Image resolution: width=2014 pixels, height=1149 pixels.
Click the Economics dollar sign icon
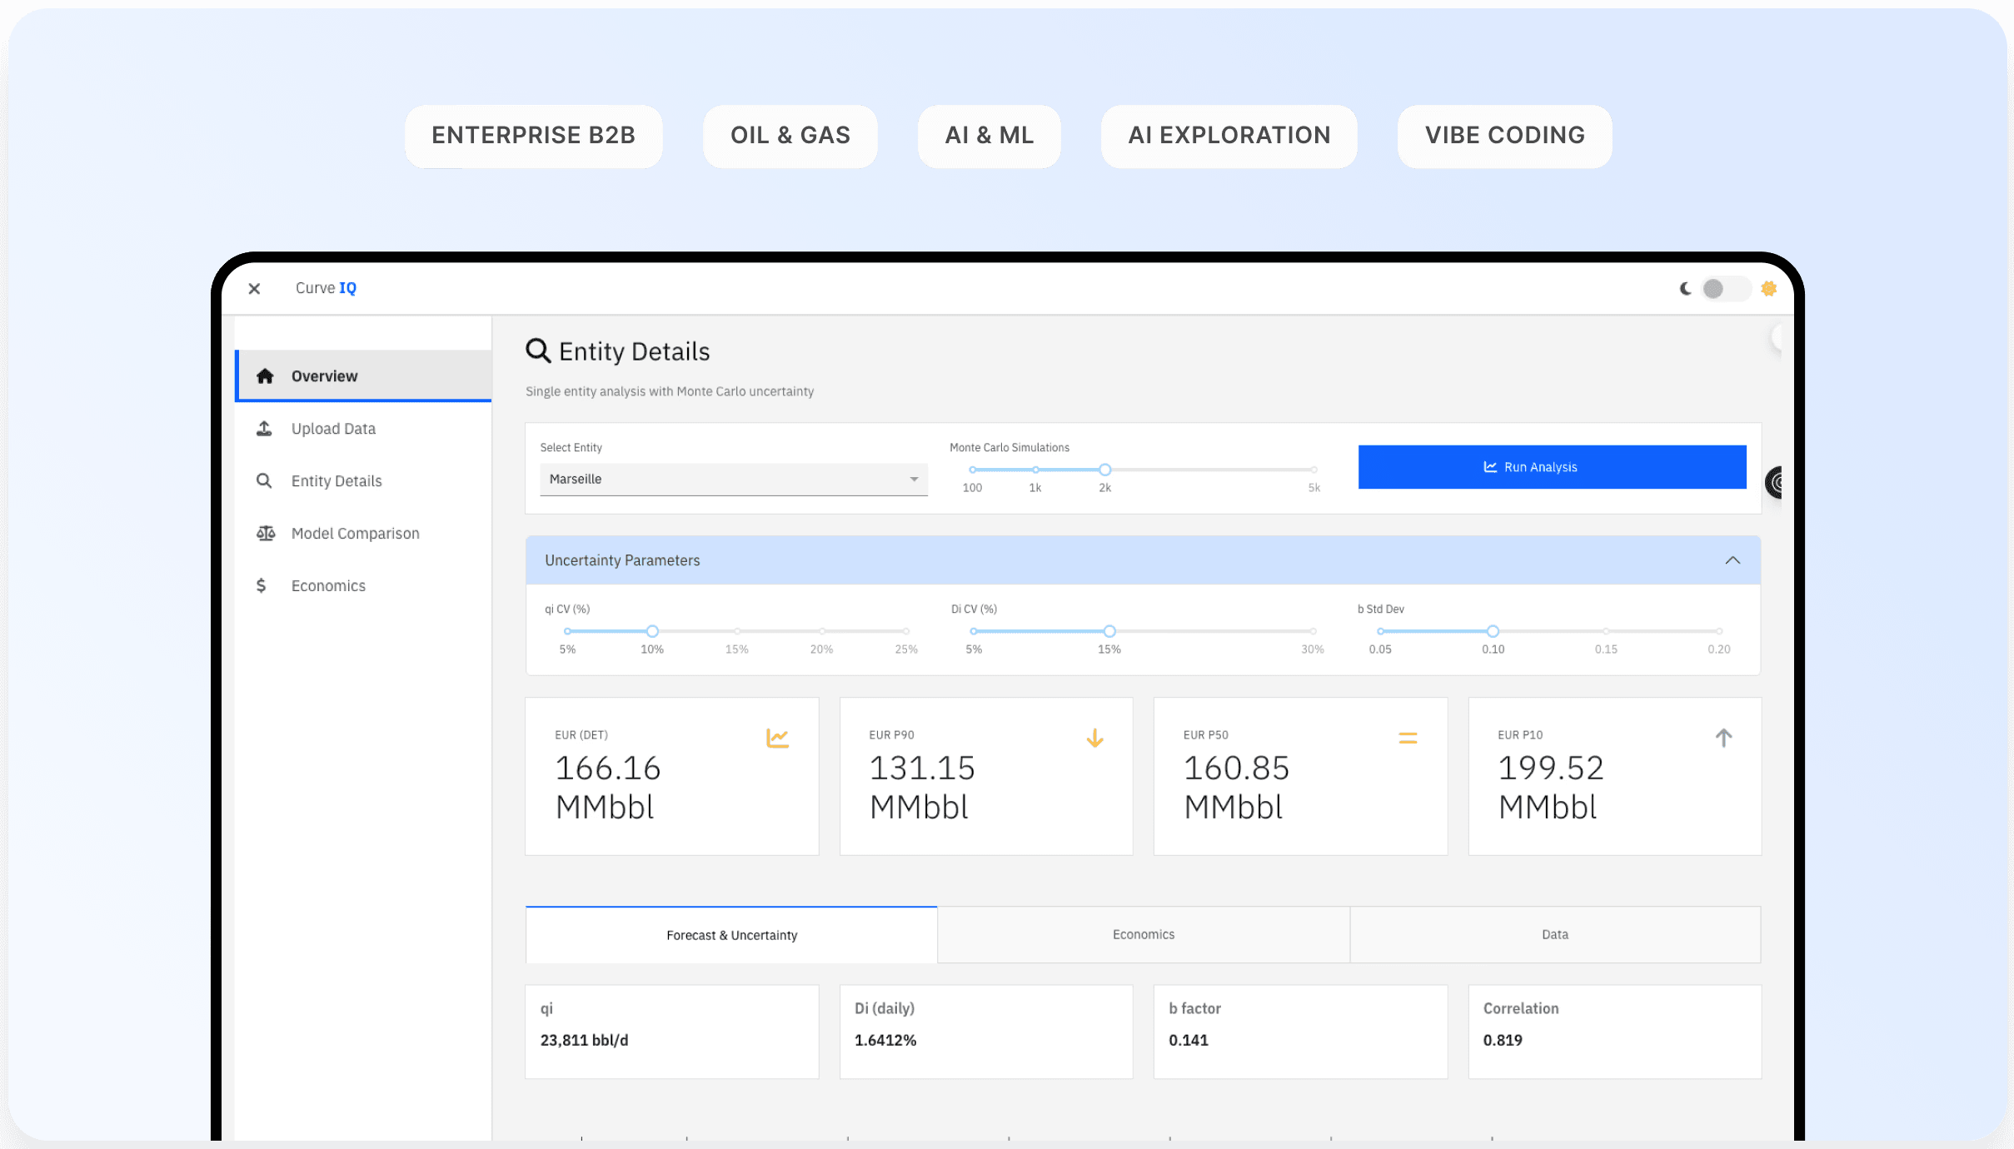[262, 585]
